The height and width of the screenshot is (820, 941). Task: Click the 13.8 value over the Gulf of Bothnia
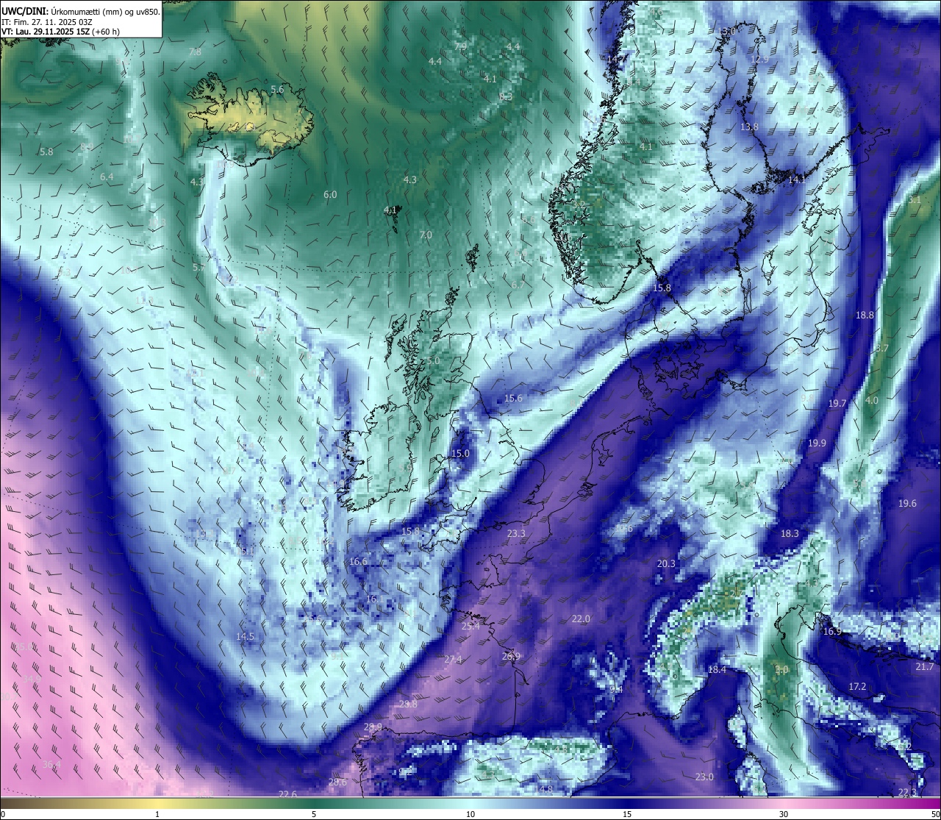coord(749,127)
